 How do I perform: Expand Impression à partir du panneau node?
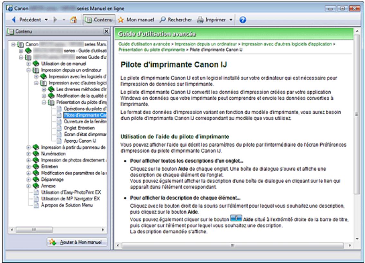(28, 147)
